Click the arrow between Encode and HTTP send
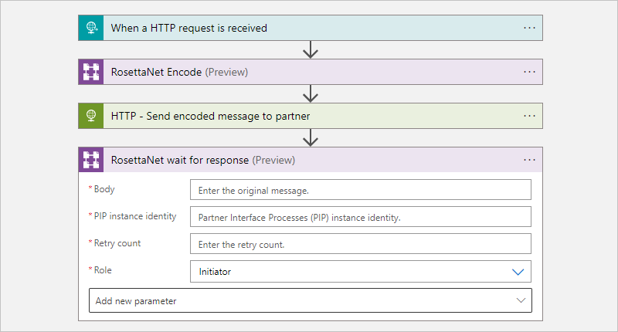This screenshot has width=618, height=332. click(311, 94)
